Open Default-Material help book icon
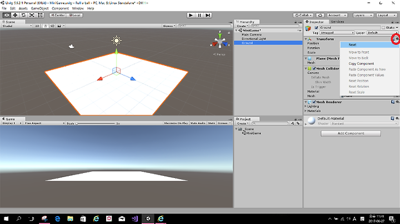Screen dimensions: 400x224 pos(393,118)
